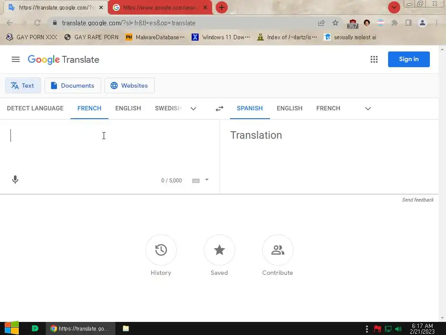Switch to the google.com search tab
Viewport: 446px width, 335px height.
coord(160,8)
